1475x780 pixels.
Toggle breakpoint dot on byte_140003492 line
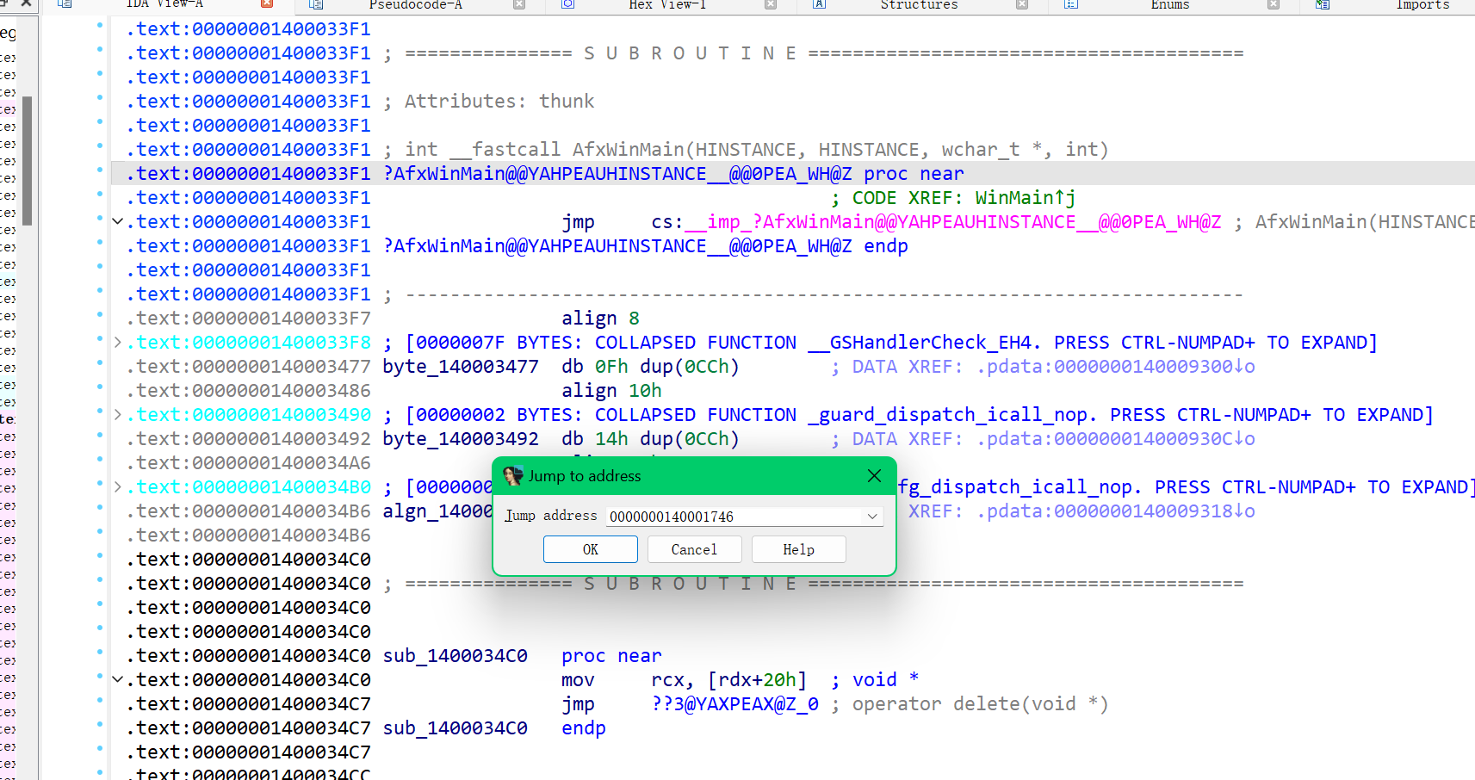click(100, 435)
